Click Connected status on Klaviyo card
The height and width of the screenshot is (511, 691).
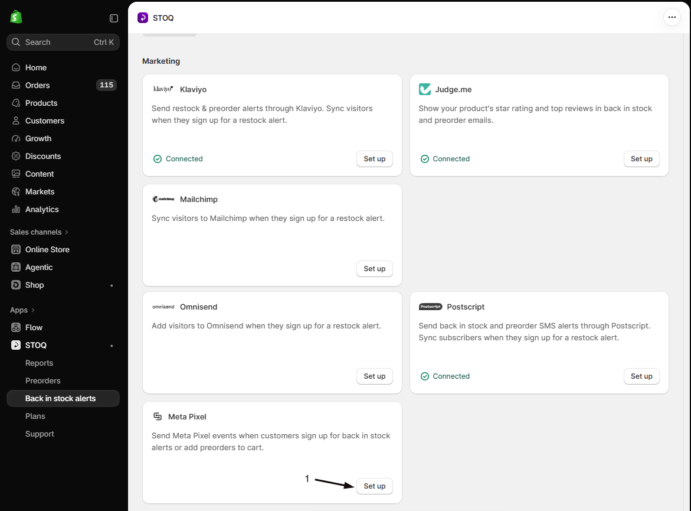click(x=178, y=159)
